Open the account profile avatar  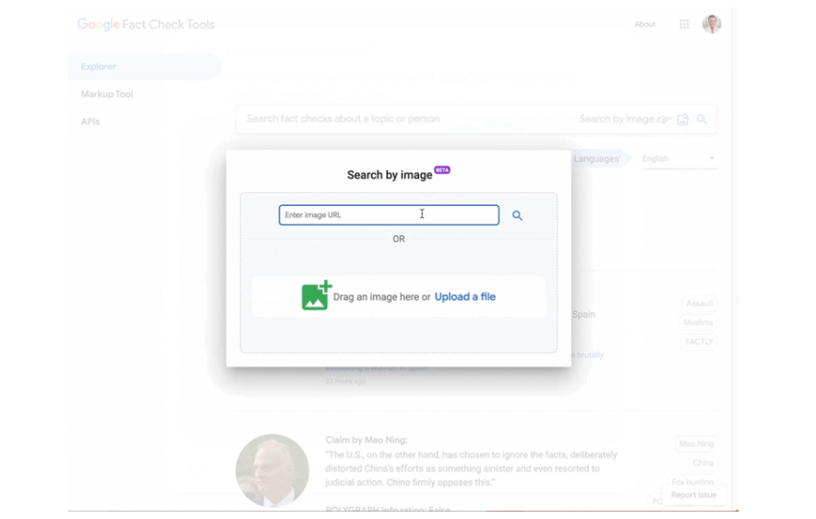click(x=712, y=24)
